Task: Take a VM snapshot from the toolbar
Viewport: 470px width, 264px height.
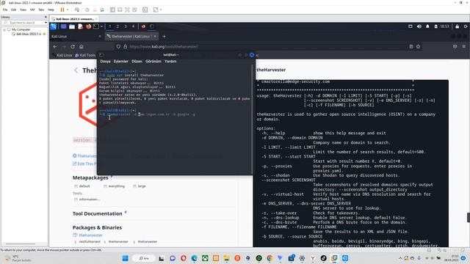Action: (x=87, y=10)
